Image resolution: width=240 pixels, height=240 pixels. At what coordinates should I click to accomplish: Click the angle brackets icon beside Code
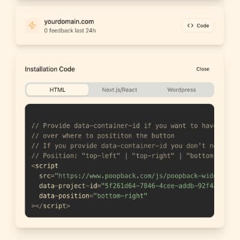point(190,26)
